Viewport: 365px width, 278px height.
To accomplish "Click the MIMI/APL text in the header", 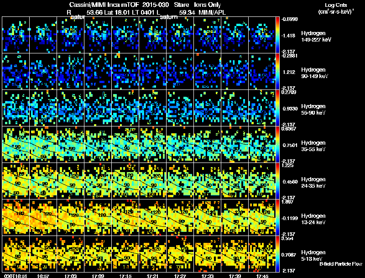I will [x=212, y=12].
